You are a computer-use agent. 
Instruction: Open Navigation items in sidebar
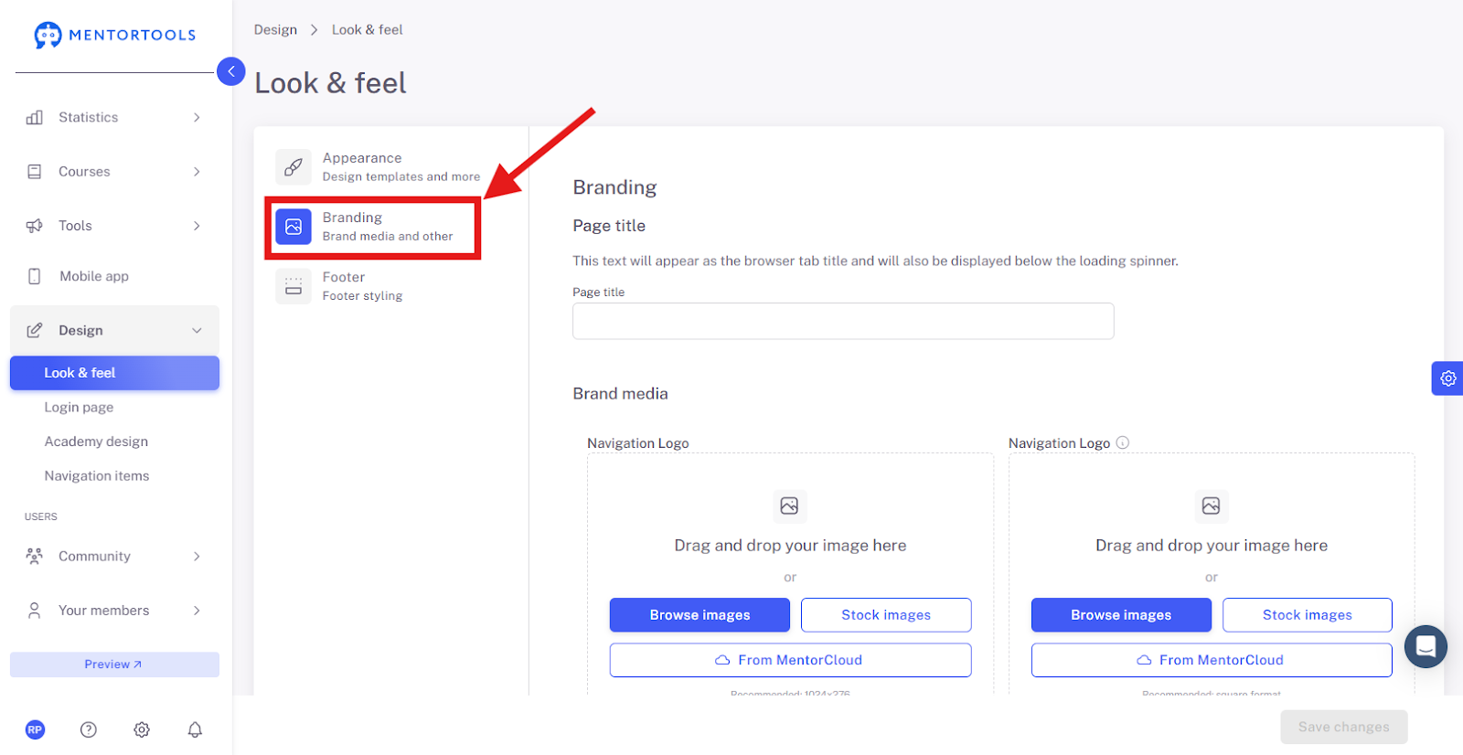click(x=97, y=475)
